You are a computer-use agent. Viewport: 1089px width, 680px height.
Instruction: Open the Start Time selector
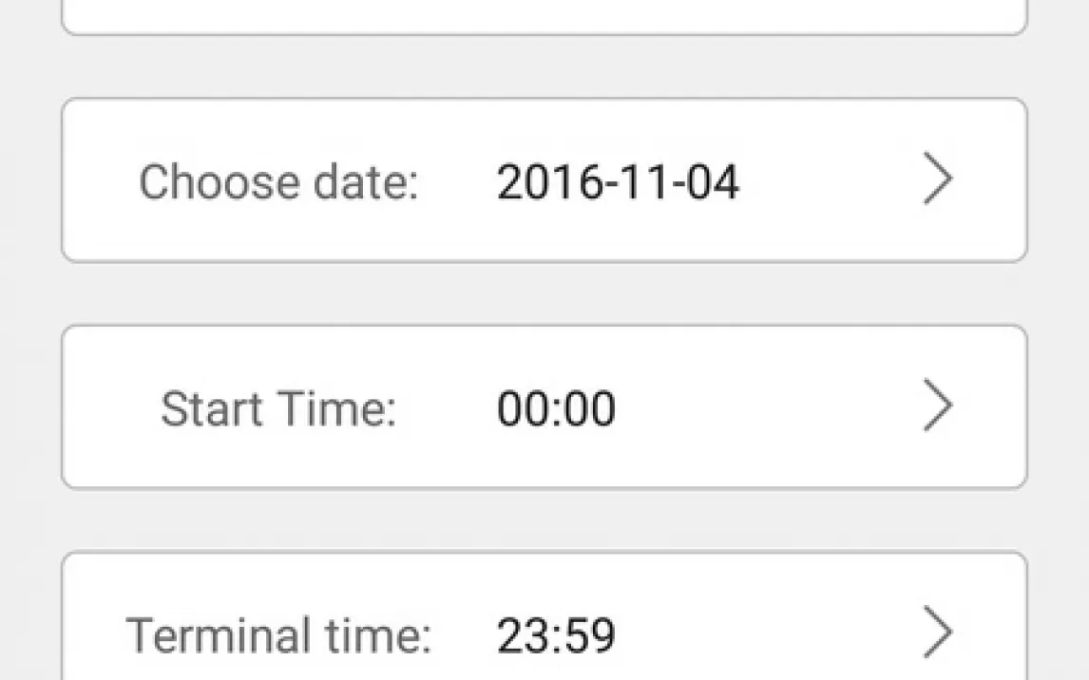(x=544, y=406)
